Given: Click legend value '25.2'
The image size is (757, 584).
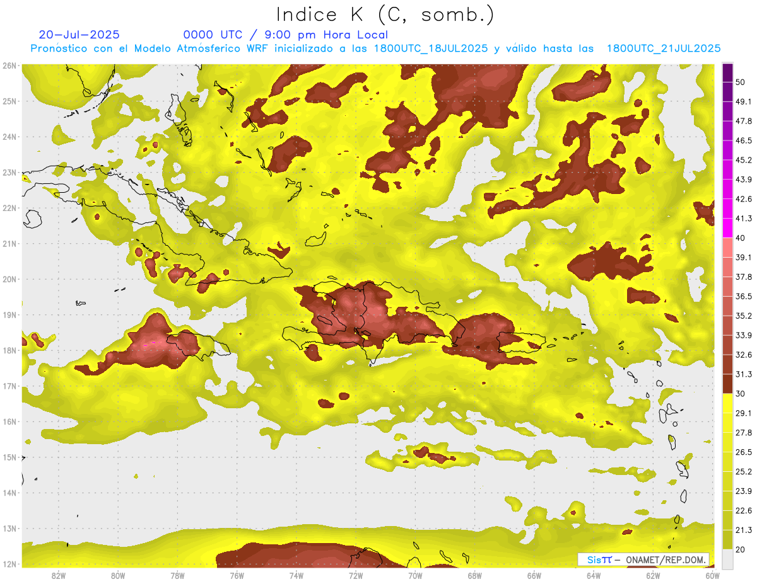Looking at the screenshot, I should (x=744, y=471).
